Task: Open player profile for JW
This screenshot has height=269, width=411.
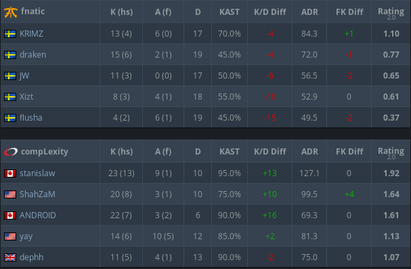Action: (24, 76)
